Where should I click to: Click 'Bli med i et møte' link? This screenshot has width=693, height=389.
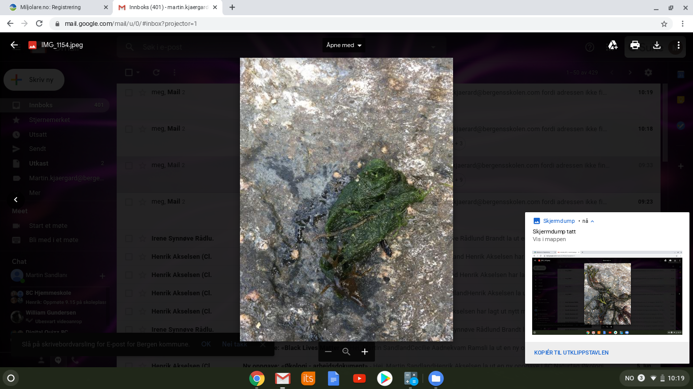(x=54, y=240)
